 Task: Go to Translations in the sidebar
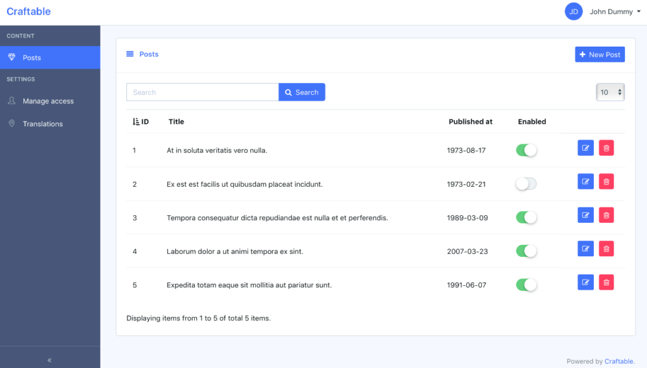(42, 124)
